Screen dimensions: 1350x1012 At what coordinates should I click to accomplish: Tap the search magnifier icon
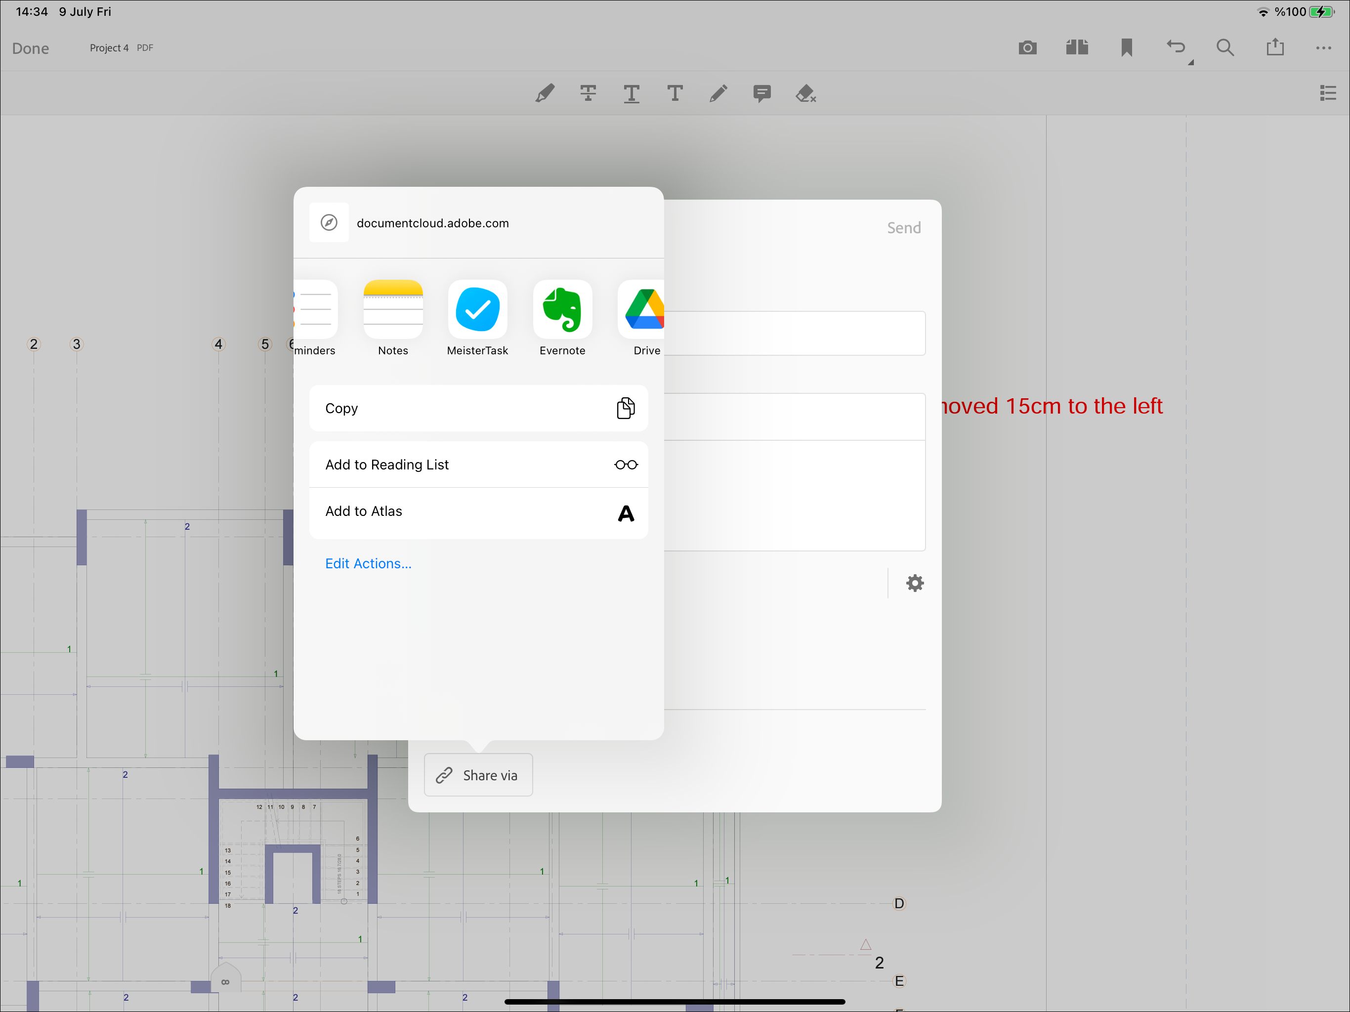coord(1225,47)
